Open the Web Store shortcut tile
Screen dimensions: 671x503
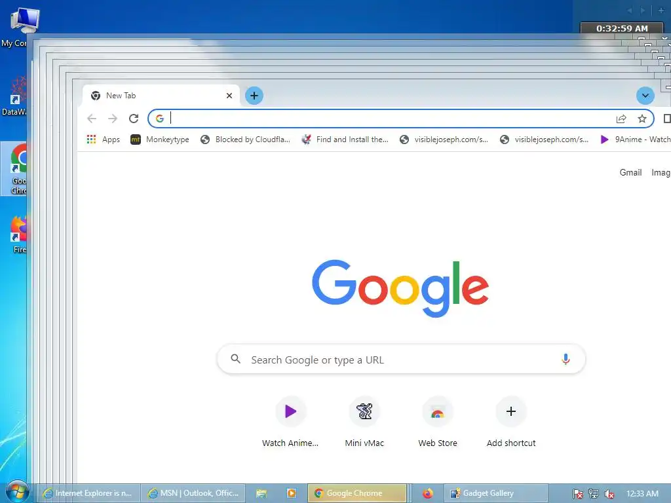point(437,422)
